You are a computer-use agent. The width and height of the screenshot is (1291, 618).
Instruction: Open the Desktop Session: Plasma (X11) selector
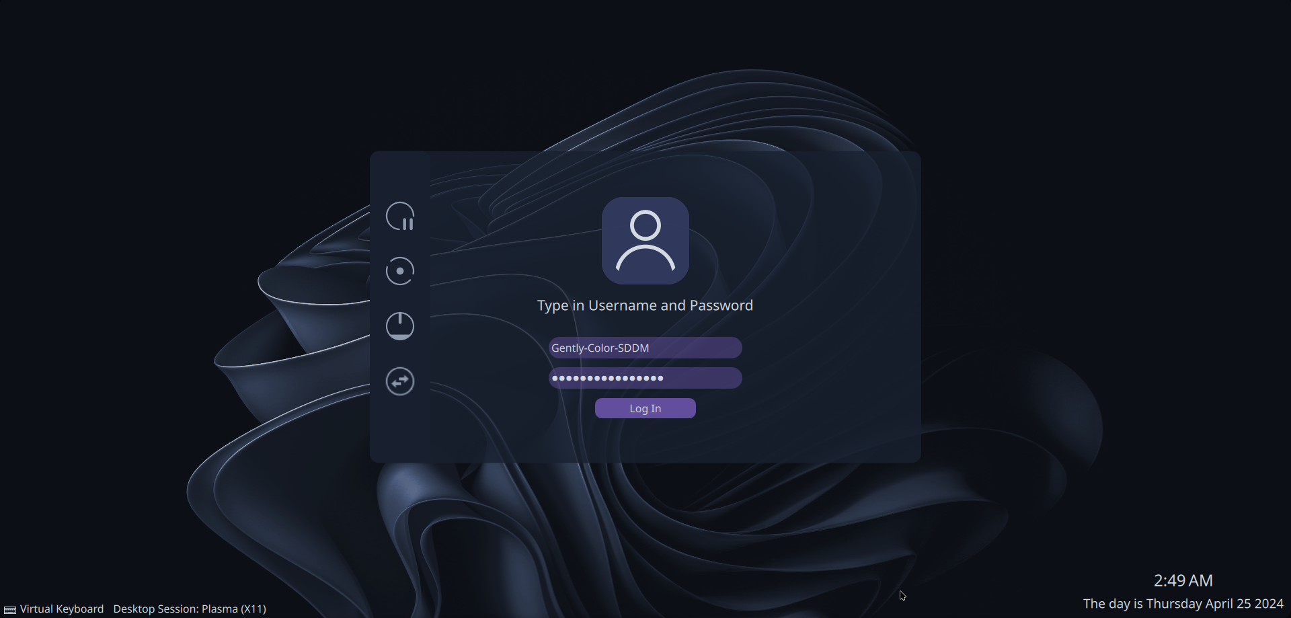pos(190,609)
